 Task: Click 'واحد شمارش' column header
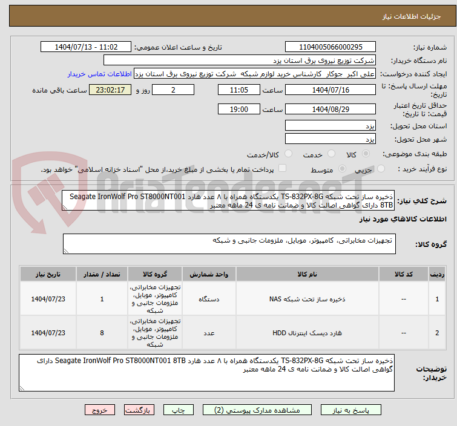(209, 274)
